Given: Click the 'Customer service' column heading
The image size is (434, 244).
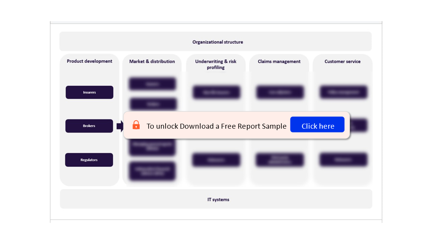Looking at the screenshot, I should 342,61.
